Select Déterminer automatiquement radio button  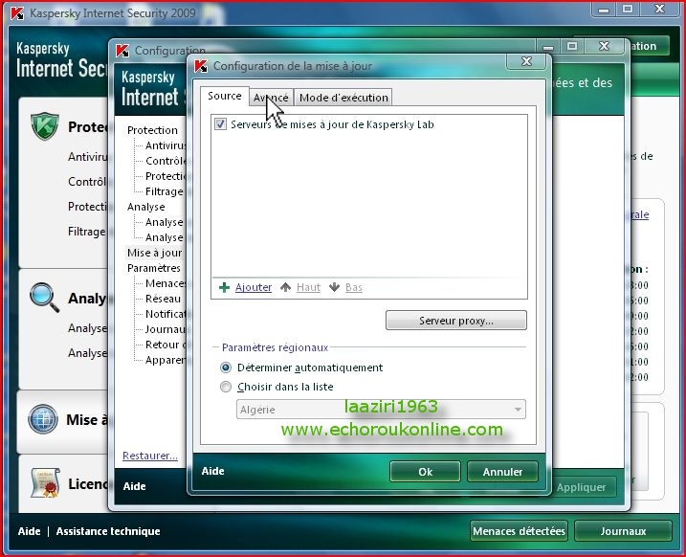[x=226, y=368]
